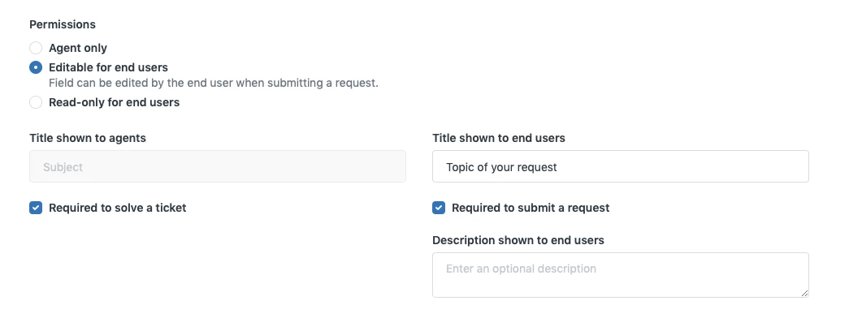Viewport: 849px width, 331px height.
Task: Click the Agent only label text
Action: [x=78, y=48]
